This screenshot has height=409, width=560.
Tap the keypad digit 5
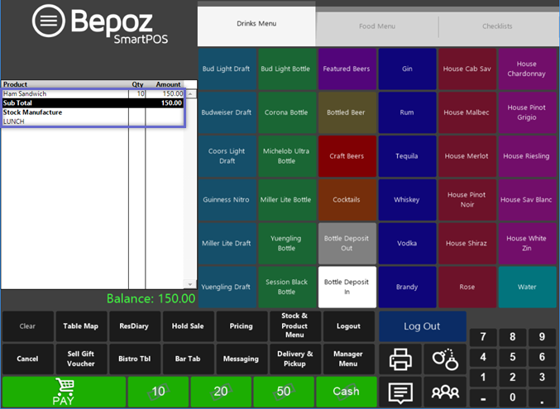pos(513,357)
